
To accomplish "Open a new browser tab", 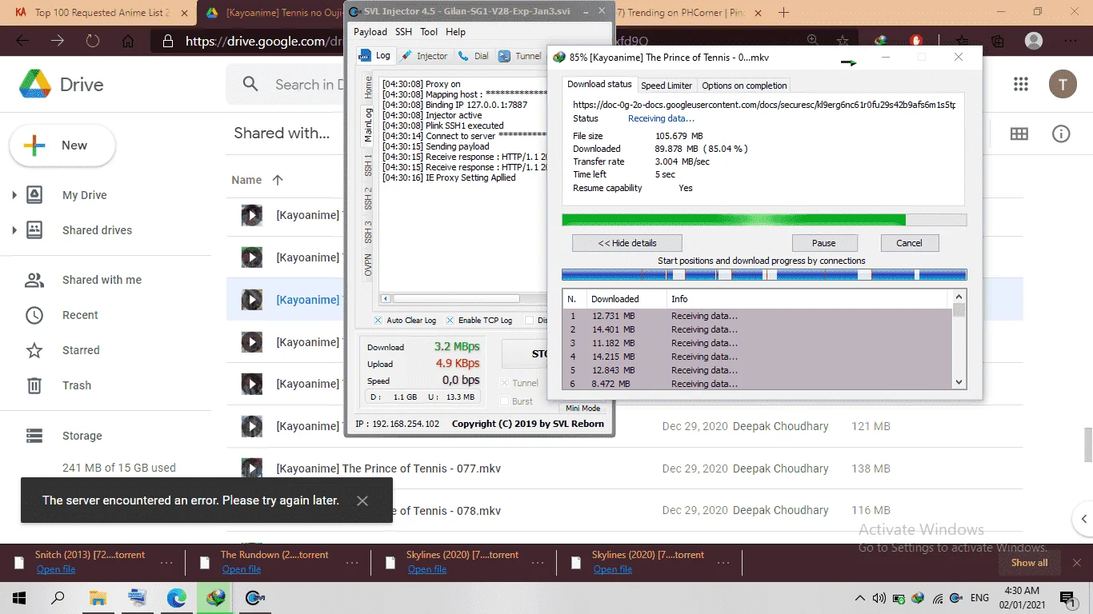I will [784, 13].
